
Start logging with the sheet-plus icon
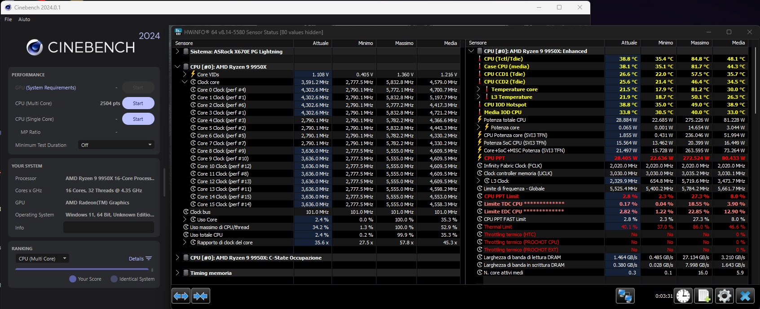[x=703, y=296]
